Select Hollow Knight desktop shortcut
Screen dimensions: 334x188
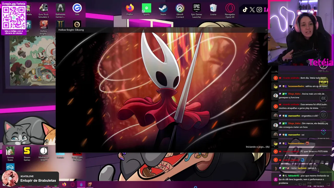[x=44, y=28]
